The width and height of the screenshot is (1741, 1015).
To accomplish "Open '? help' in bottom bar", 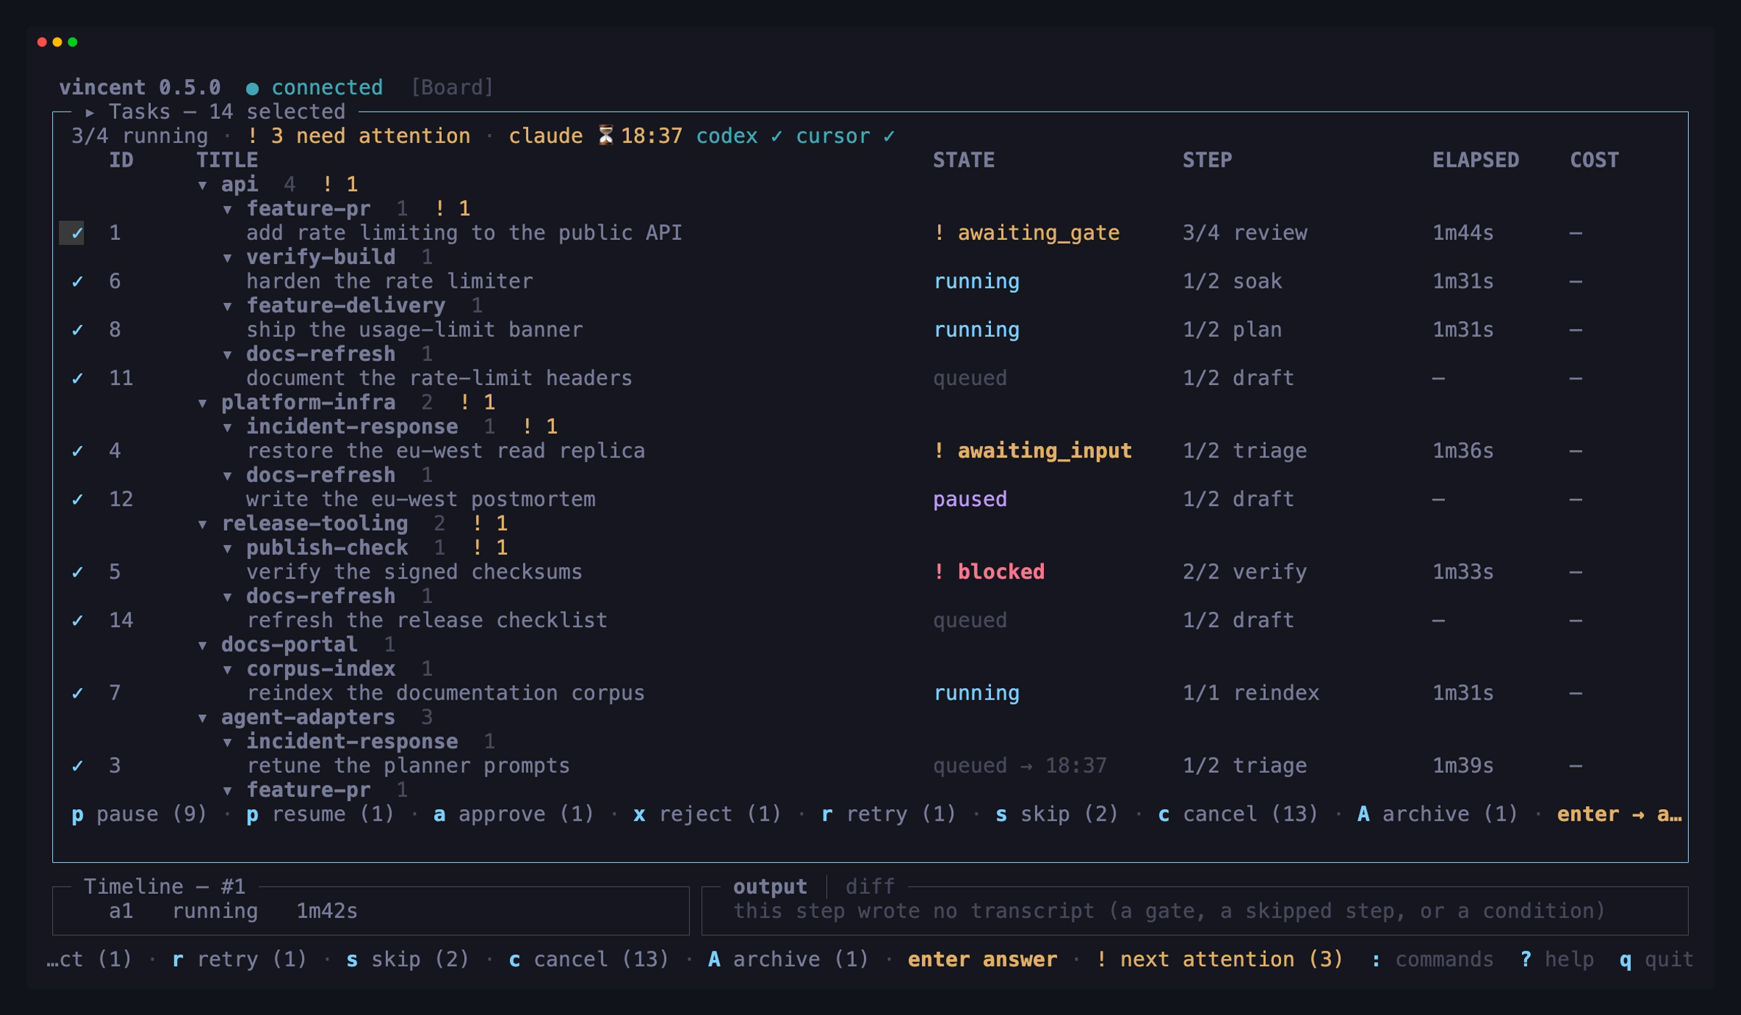I will (1557, 960).
